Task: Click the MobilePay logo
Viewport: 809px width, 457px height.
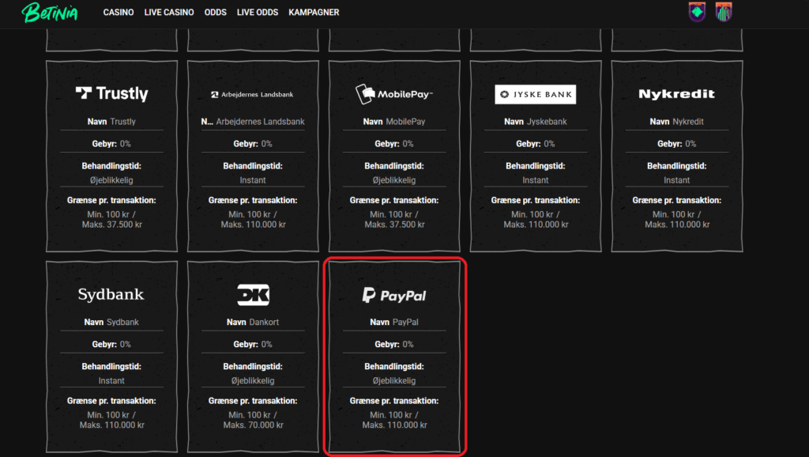Action: pyautogui.click(x=394, y=94)
